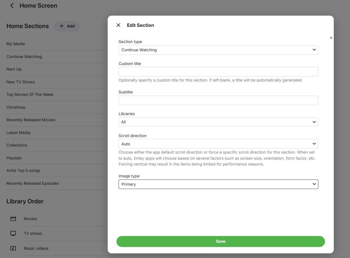The height and width of the screenshot is (258, 350).
Task: Open the Next Up section entry
Action: (x=14, y=69)
